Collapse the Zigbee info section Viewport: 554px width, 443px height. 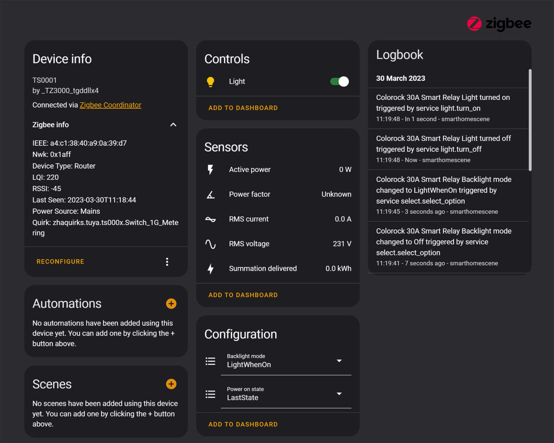coord(173,125)
